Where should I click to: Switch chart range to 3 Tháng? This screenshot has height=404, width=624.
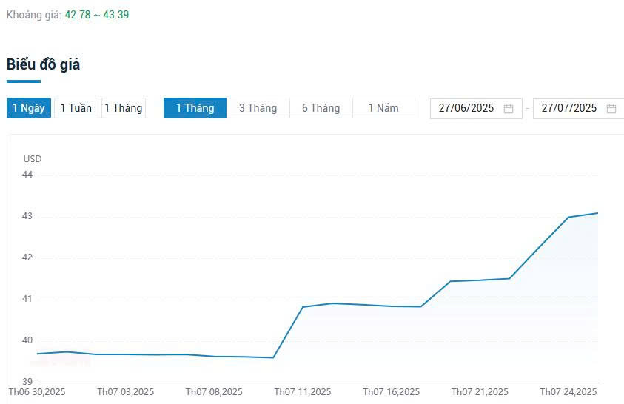tap(258, 108)
